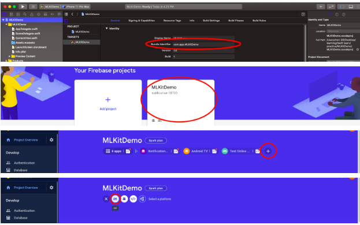Open the Build Rules tab
The image size is (360, 225).
(x=259, y=21)
